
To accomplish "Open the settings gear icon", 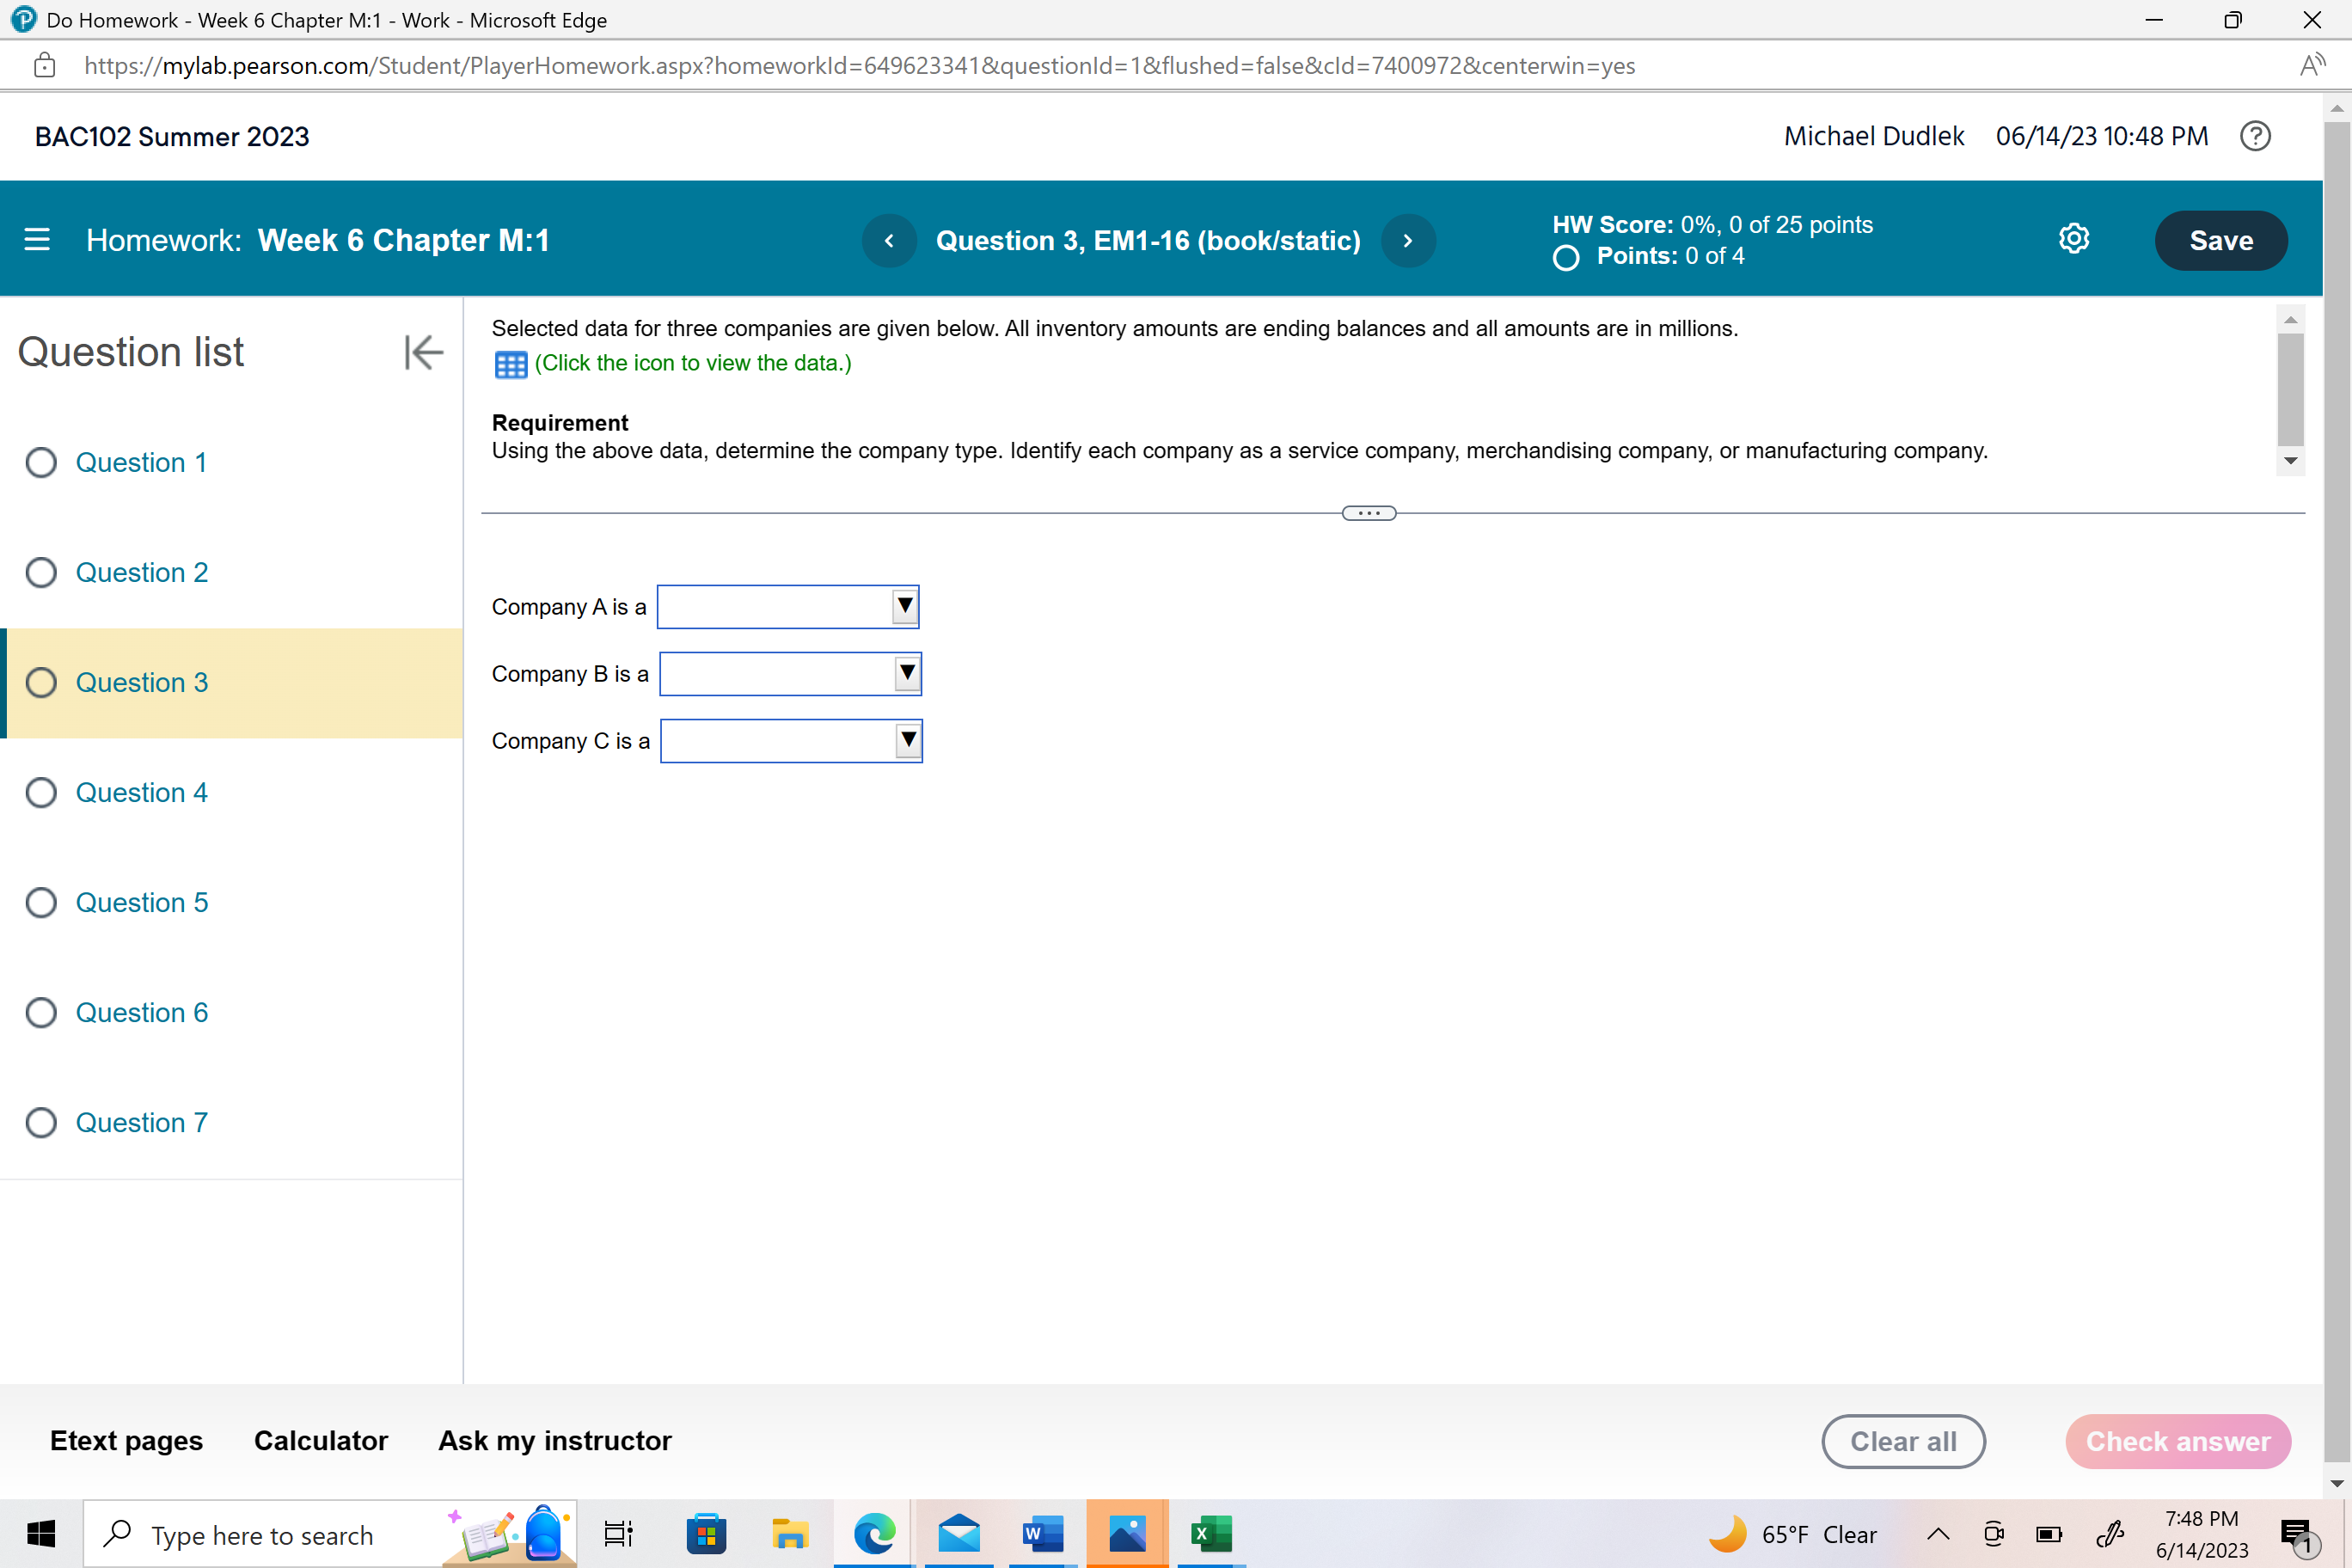I will (2074, 239).
